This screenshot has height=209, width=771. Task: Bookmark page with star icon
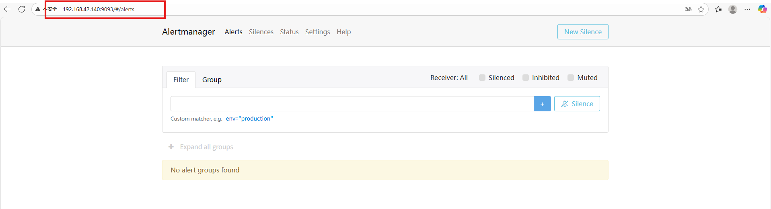[x=701, y=9]
